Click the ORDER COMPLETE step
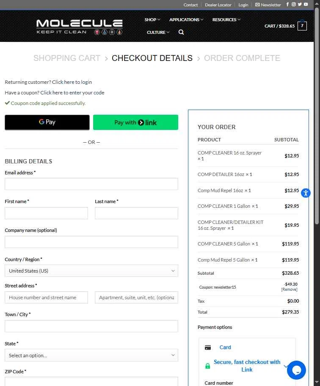Viewport: 320px width, 386px height. click(242, 58)
